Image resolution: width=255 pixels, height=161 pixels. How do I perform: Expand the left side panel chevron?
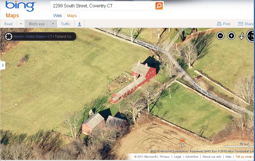(3, 65)
